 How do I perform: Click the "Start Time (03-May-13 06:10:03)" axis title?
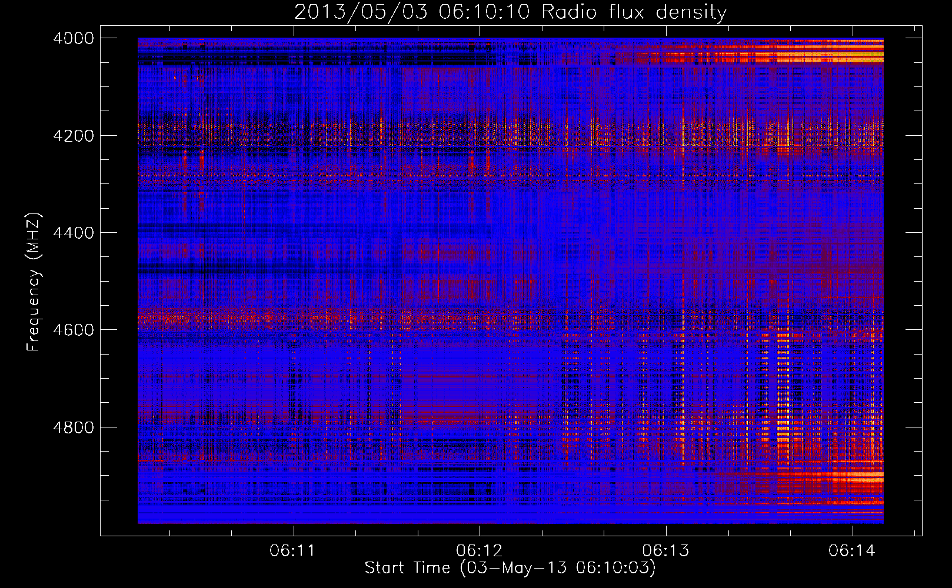click(510, 568)
